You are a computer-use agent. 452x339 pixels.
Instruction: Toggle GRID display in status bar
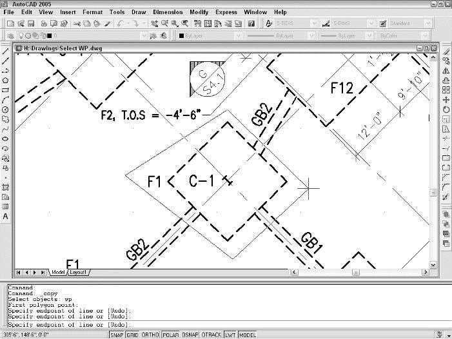click(x=133, y=335)
